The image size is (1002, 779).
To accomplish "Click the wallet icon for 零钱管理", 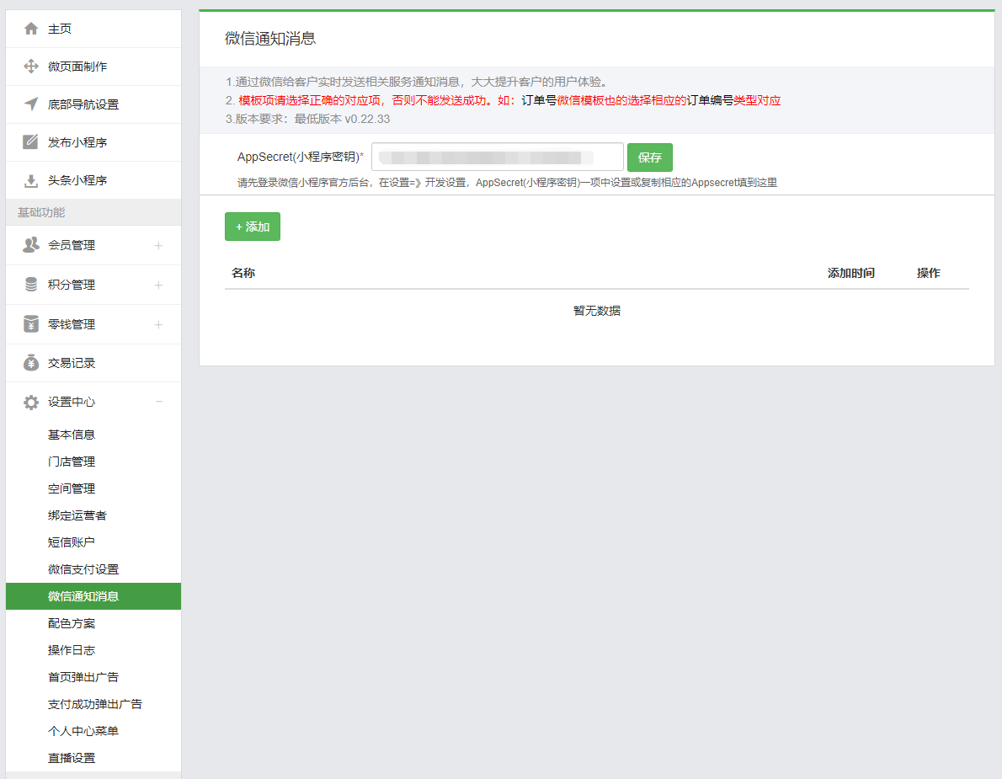I will coord(30,324).
